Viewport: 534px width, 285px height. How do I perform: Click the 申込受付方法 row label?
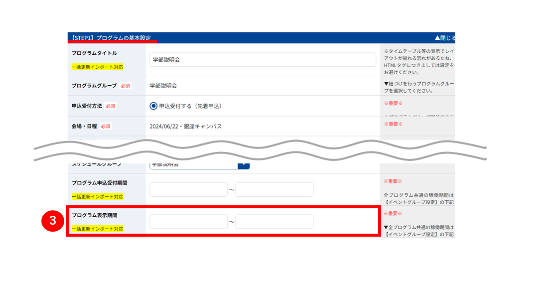[x=87, y=106]
